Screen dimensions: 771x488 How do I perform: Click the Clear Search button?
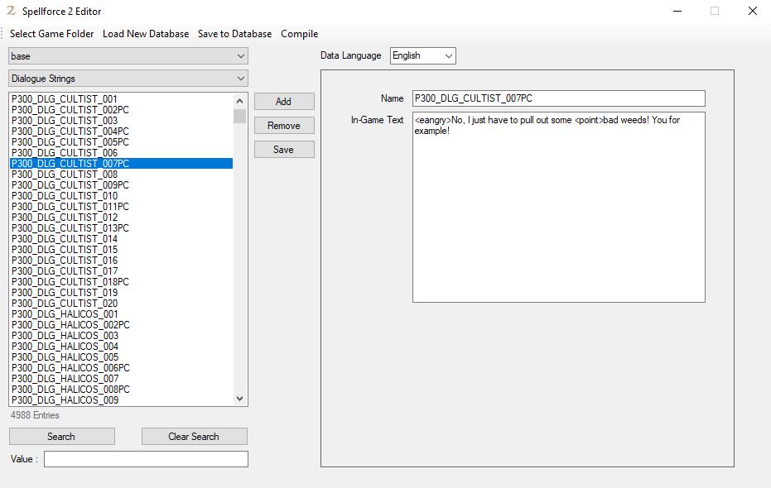[195, 437]
